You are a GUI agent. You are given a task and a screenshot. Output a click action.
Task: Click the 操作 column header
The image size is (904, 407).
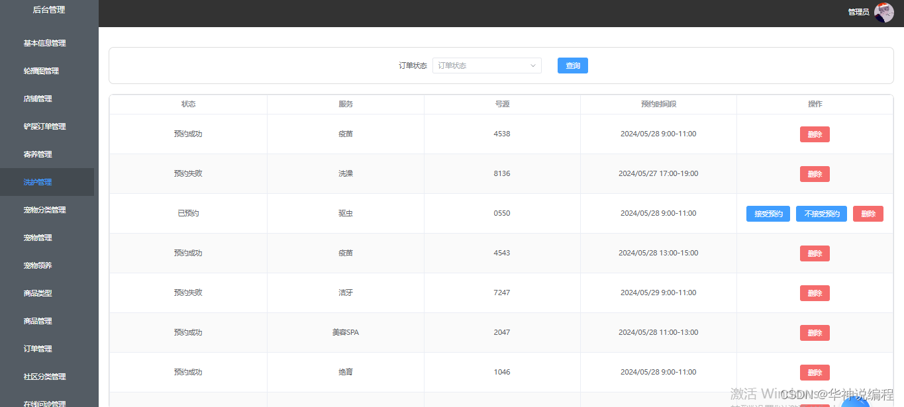815,105
